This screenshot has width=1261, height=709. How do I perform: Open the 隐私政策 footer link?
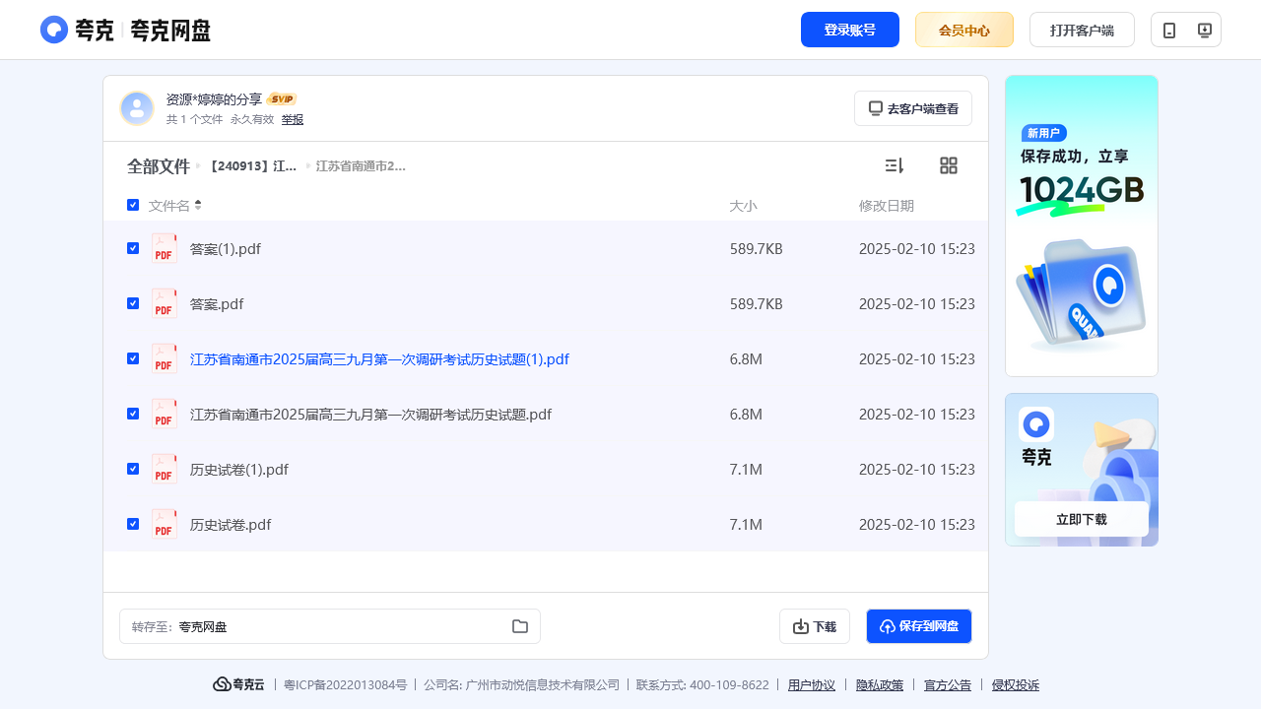coord(880,685)
